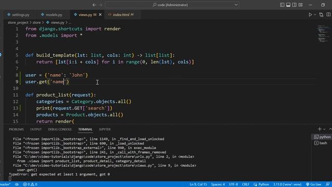Split the editor to the right

pyautogui.click(x=328, y=15)
